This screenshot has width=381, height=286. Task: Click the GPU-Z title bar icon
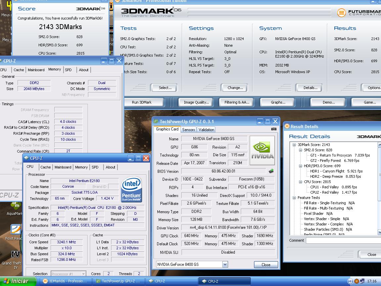[156, 121]
